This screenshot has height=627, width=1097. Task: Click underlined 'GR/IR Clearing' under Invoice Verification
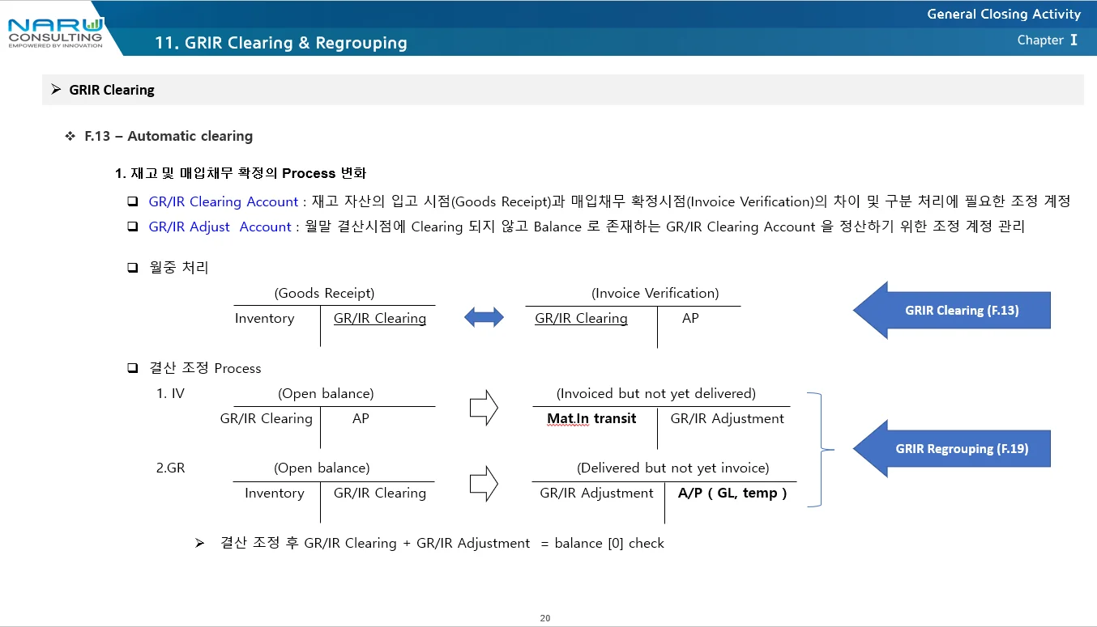[581, 318]
